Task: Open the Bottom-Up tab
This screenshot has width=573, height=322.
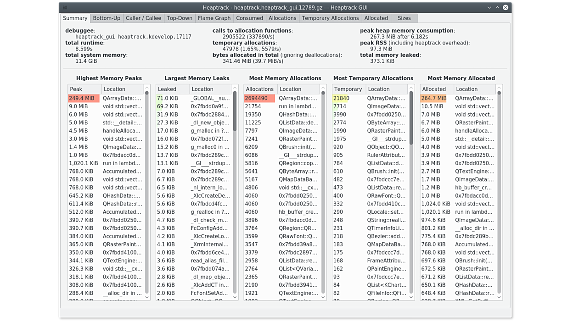Action: [107, 18]
